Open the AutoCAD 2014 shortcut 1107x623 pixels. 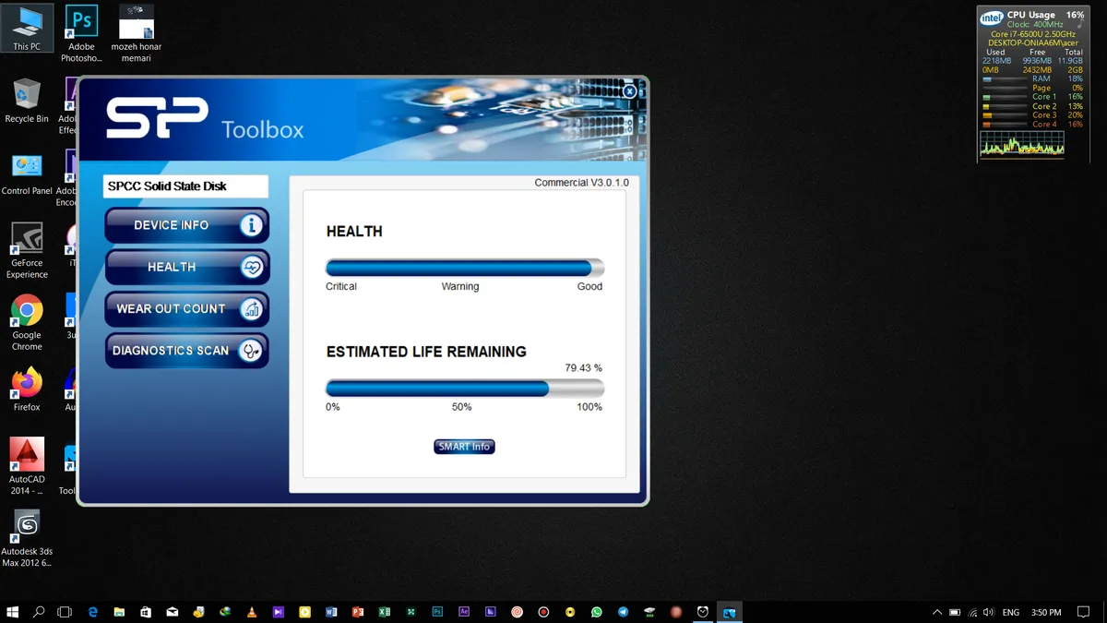(27, 467)
